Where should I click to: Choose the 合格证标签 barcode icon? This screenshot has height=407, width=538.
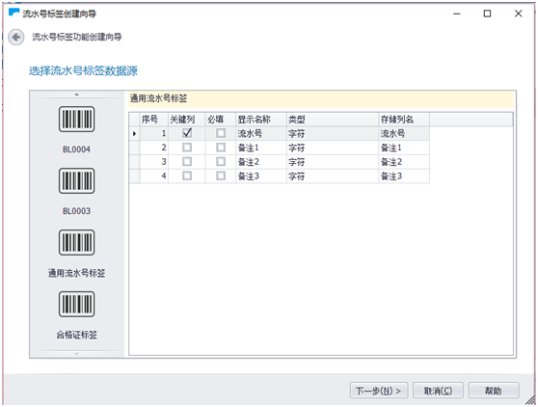click(x=76, y=305)
